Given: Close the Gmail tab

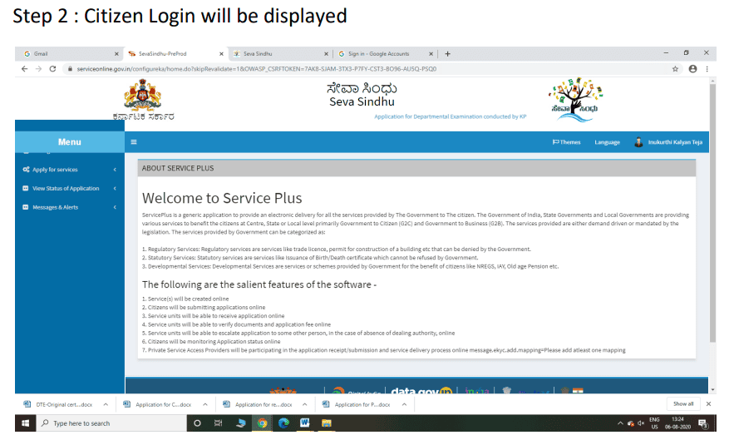Looking at the screenshot, I should 116,54.
